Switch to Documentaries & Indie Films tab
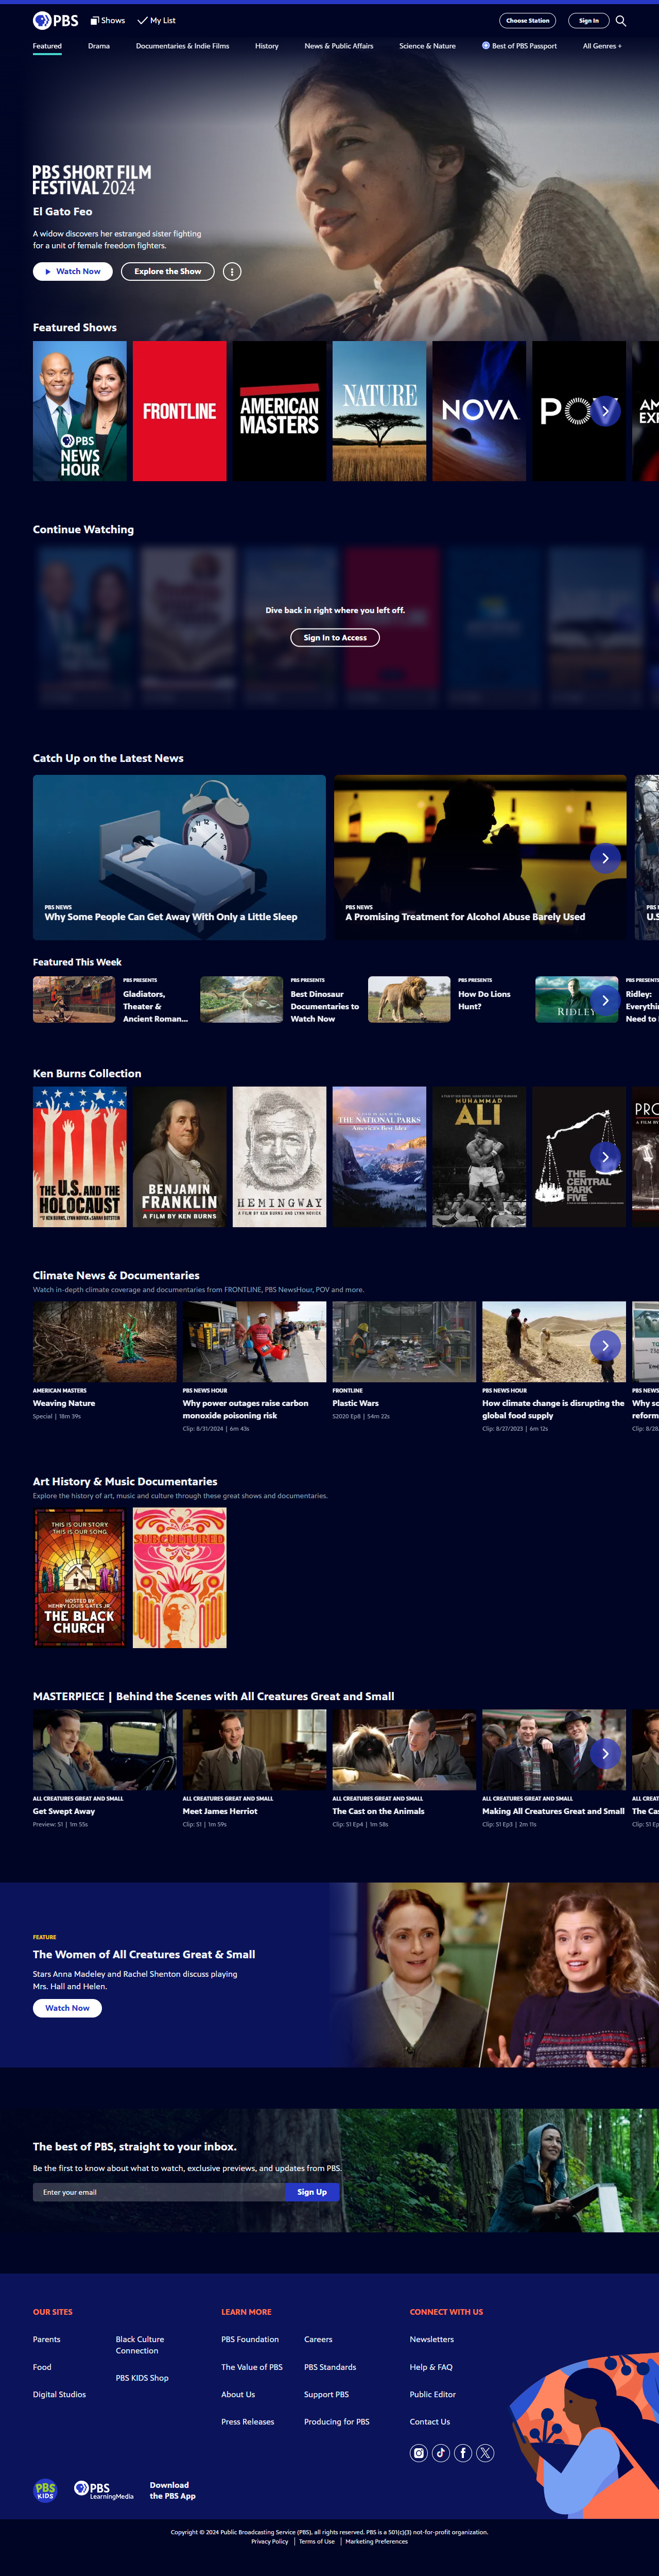 point(183,46)
